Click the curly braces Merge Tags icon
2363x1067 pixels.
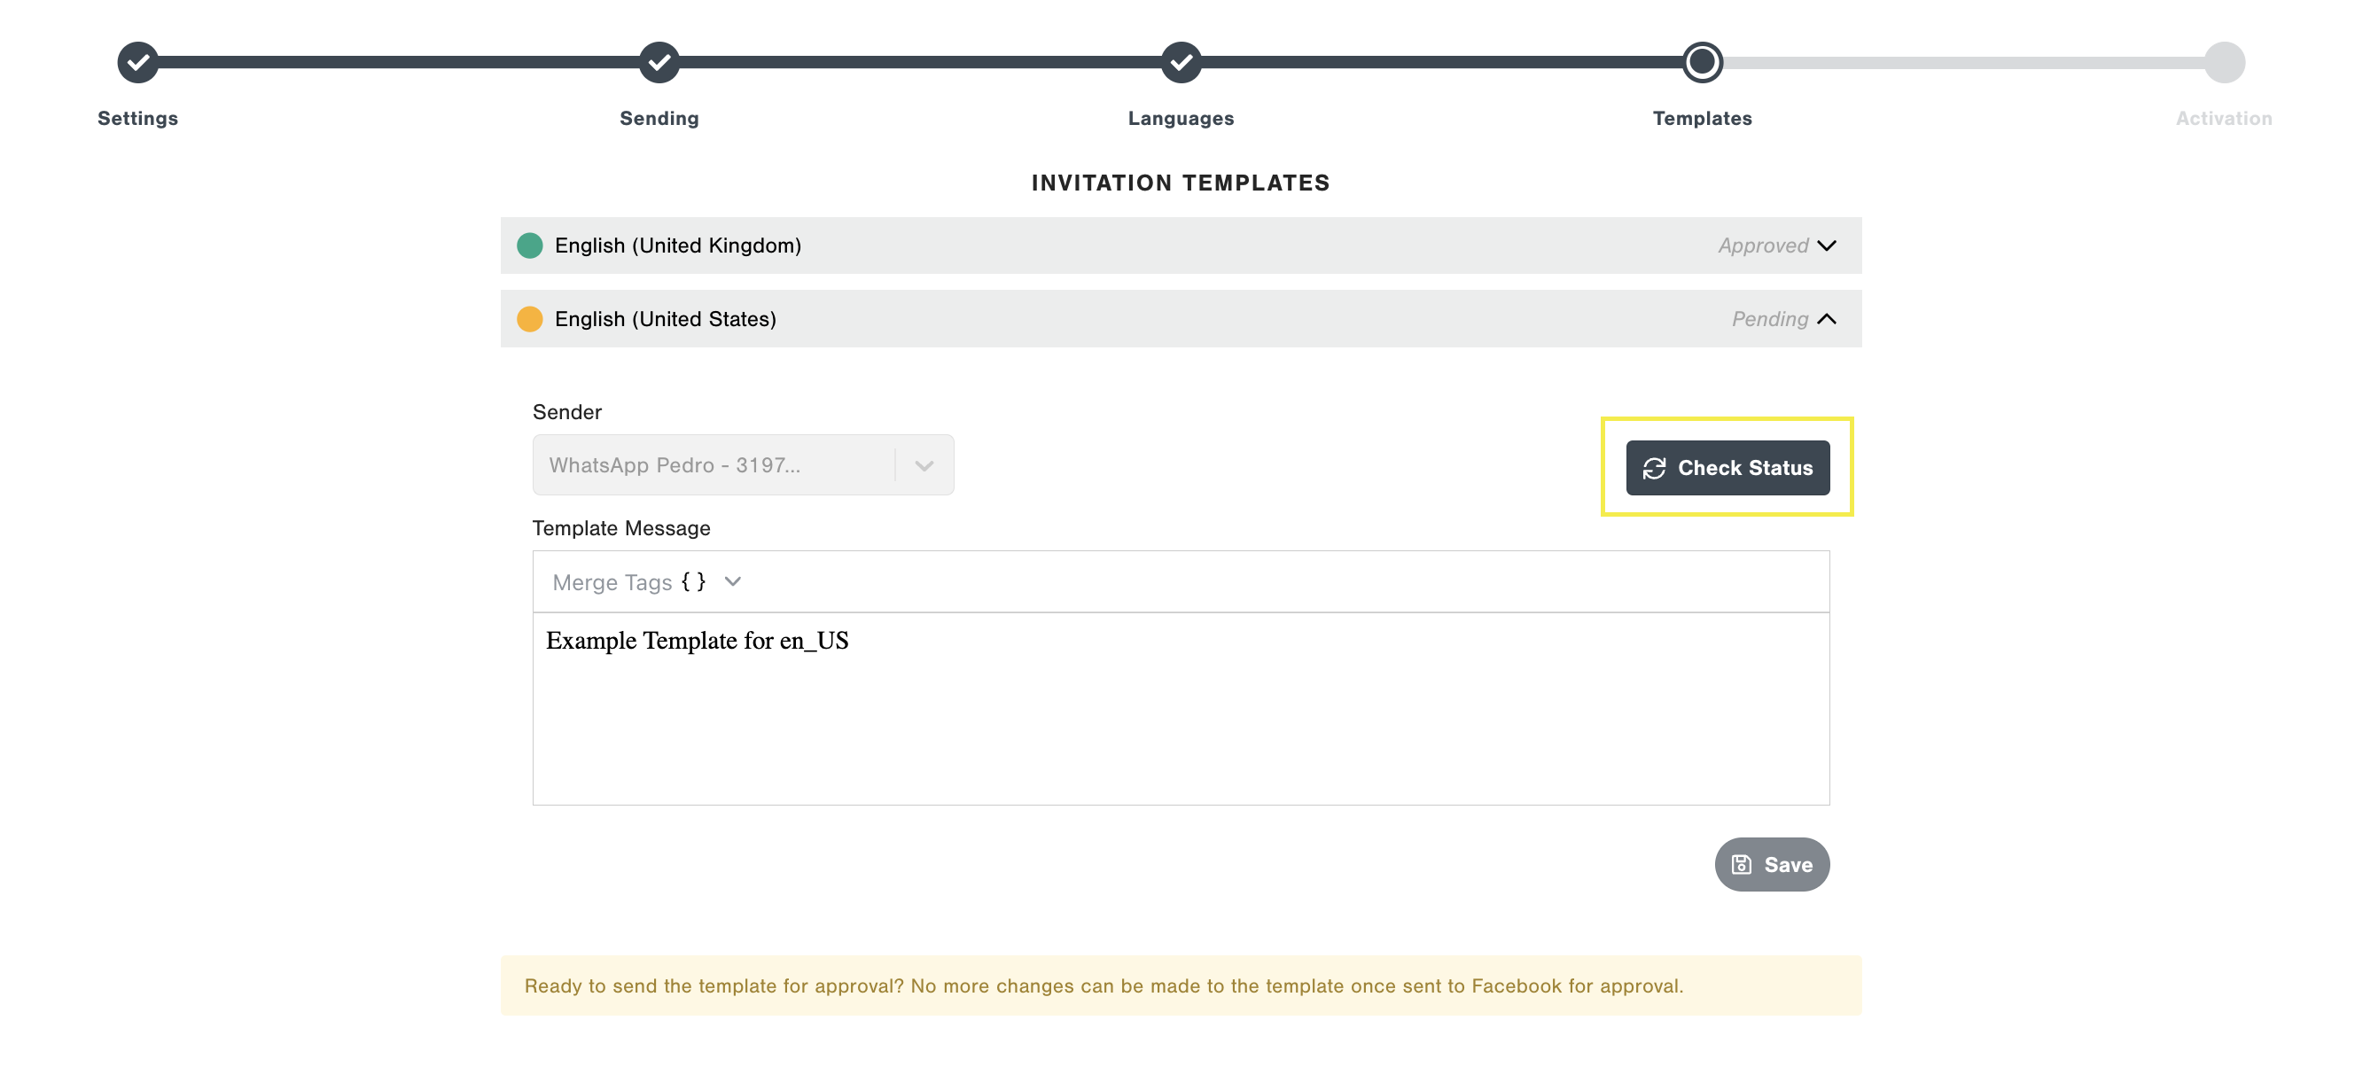[x=693, y=581]
